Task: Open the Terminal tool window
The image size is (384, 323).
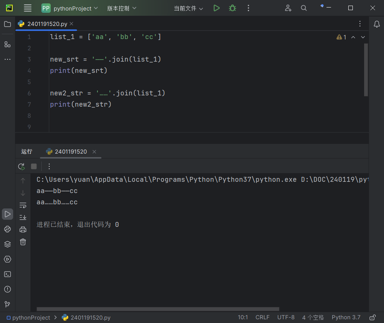Action: 8,274
